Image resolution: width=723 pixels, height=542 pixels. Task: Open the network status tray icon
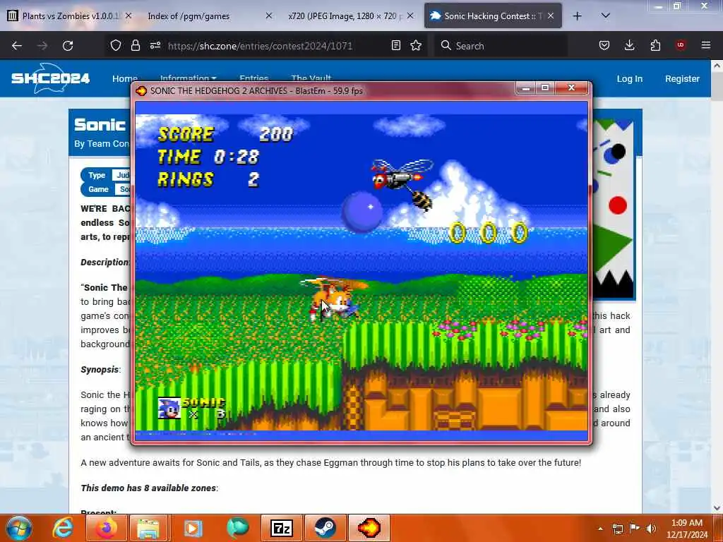617,529
